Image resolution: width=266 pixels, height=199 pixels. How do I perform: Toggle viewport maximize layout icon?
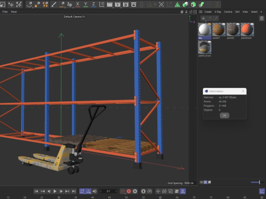[195, 12]
